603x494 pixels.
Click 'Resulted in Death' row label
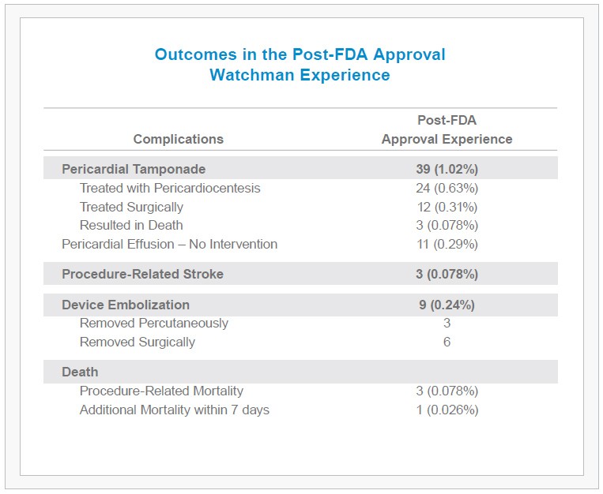[131, 225]
